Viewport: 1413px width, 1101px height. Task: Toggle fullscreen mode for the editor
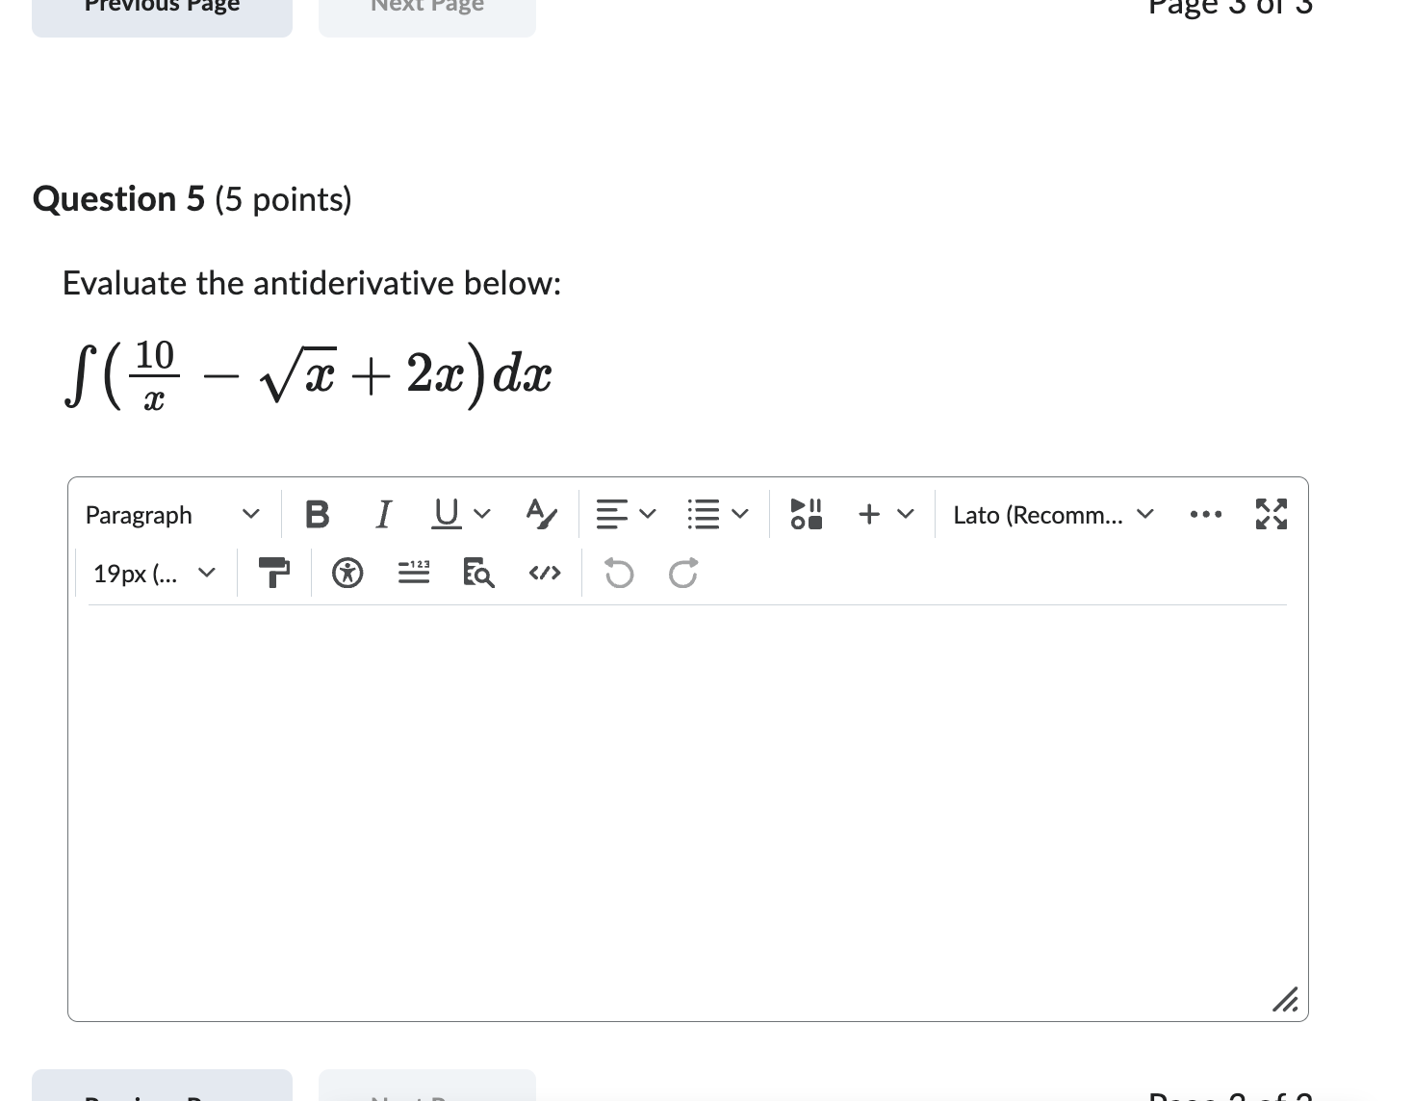[x=1271, y=515]
